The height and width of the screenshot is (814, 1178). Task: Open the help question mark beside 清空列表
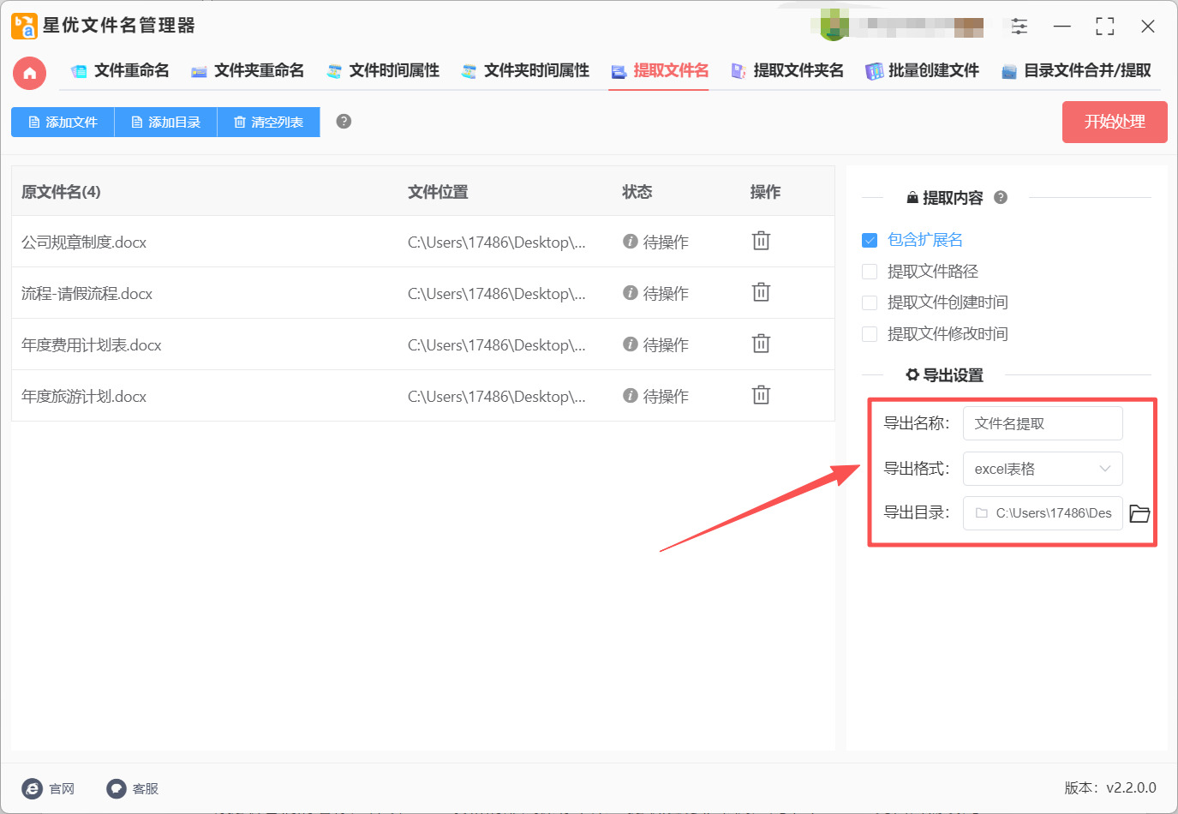(x=344, y=121)
